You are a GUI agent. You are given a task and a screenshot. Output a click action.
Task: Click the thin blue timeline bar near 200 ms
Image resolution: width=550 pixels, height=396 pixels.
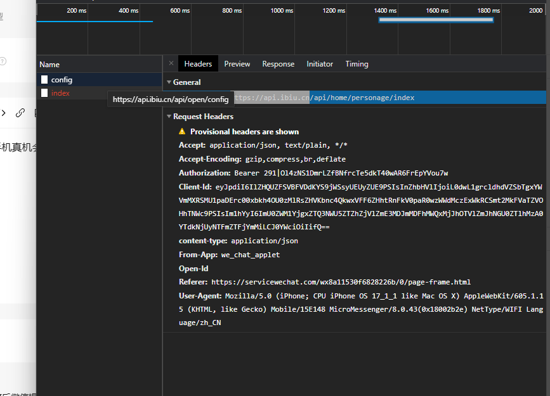pos(95,22)
